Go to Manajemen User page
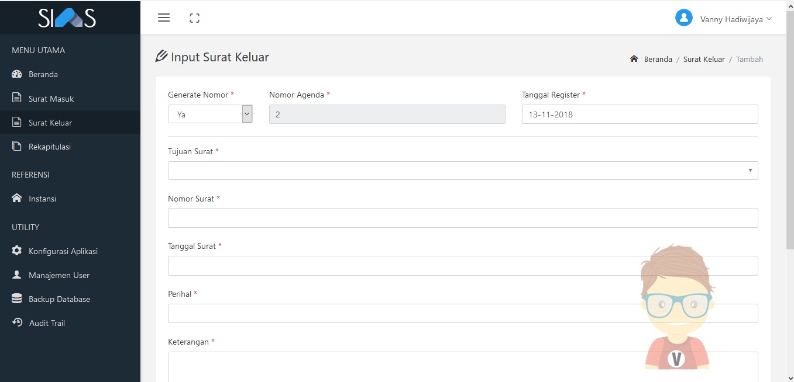794x382 pixels. click(x=59, y=275)
